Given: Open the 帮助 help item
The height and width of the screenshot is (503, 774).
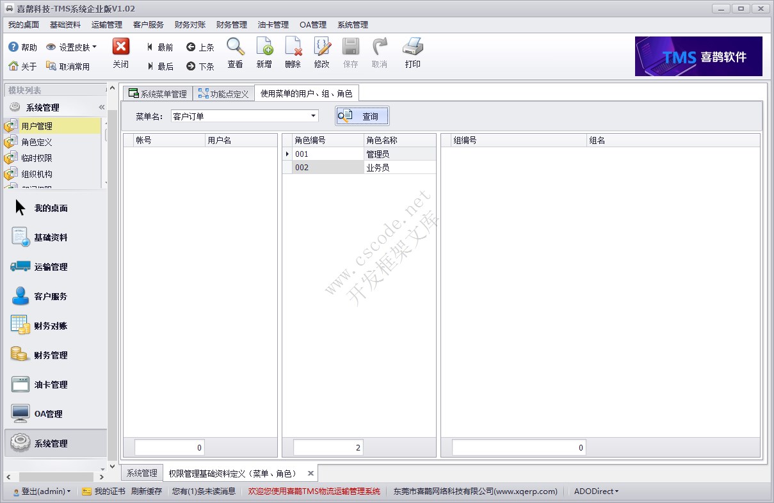Looking at the screenshot, I should pyautogui.click(x=23, y=47).
